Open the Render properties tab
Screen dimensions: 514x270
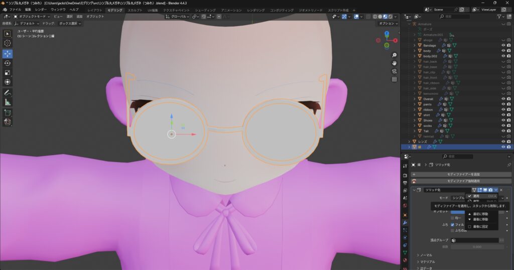click(405, 175)
